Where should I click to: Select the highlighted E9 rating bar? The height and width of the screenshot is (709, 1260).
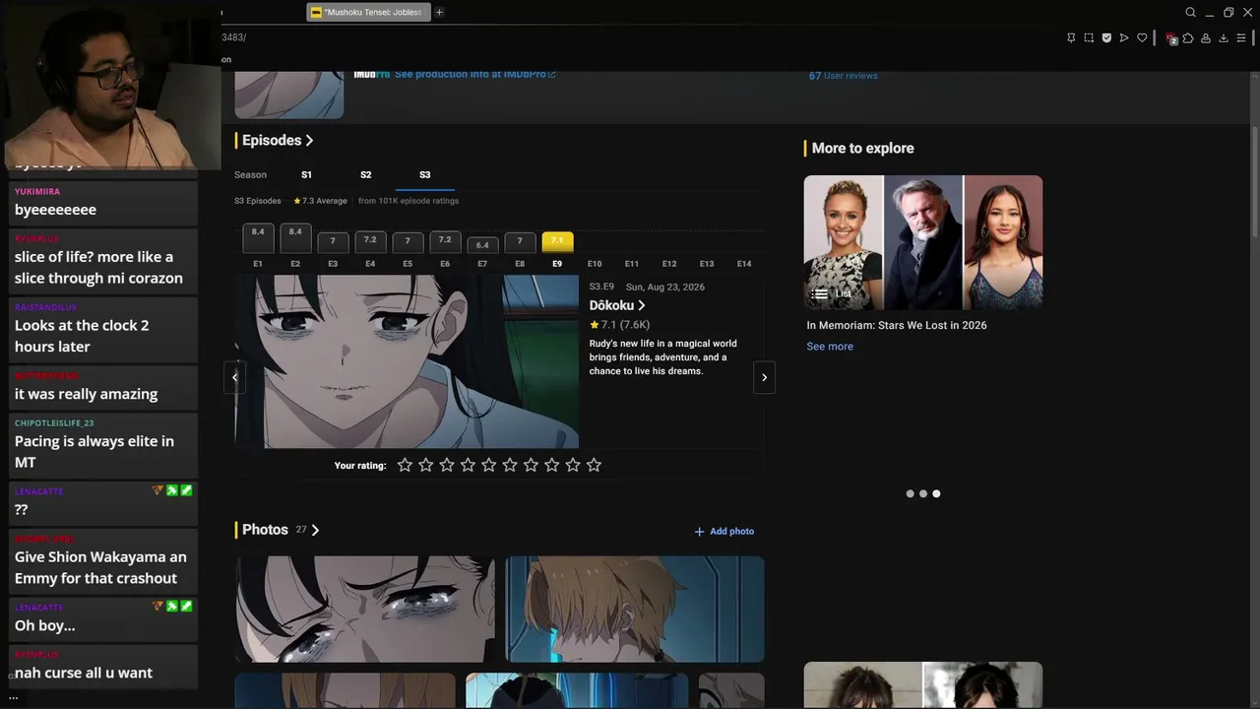(557, 242)
